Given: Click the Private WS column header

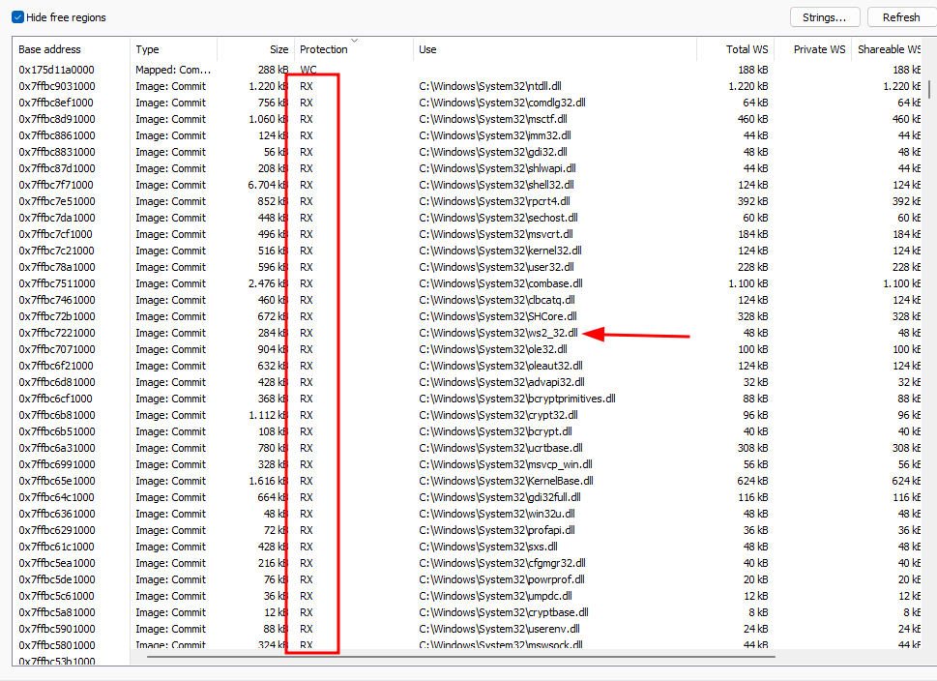Looking at the screenshot, I should [x=818, y=49].
